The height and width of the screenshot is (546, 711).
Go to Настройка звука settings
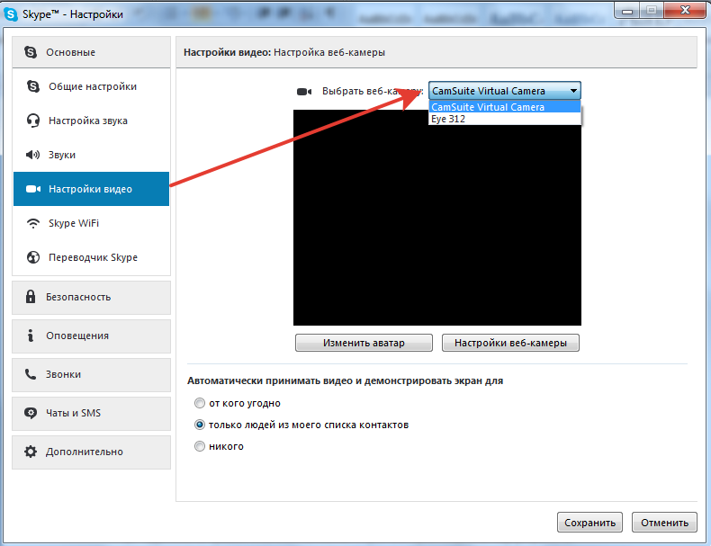pyautogui.click(x=91, y=121)
